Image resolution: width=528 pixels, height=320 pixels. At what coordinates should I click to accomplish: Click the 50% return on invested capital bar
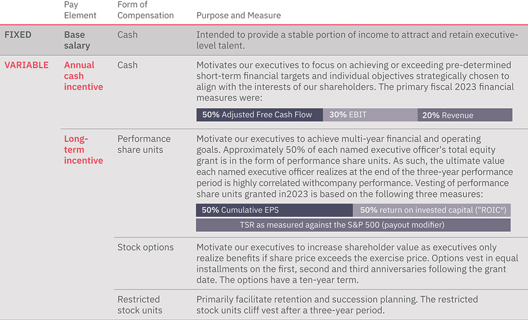point(431,210)
